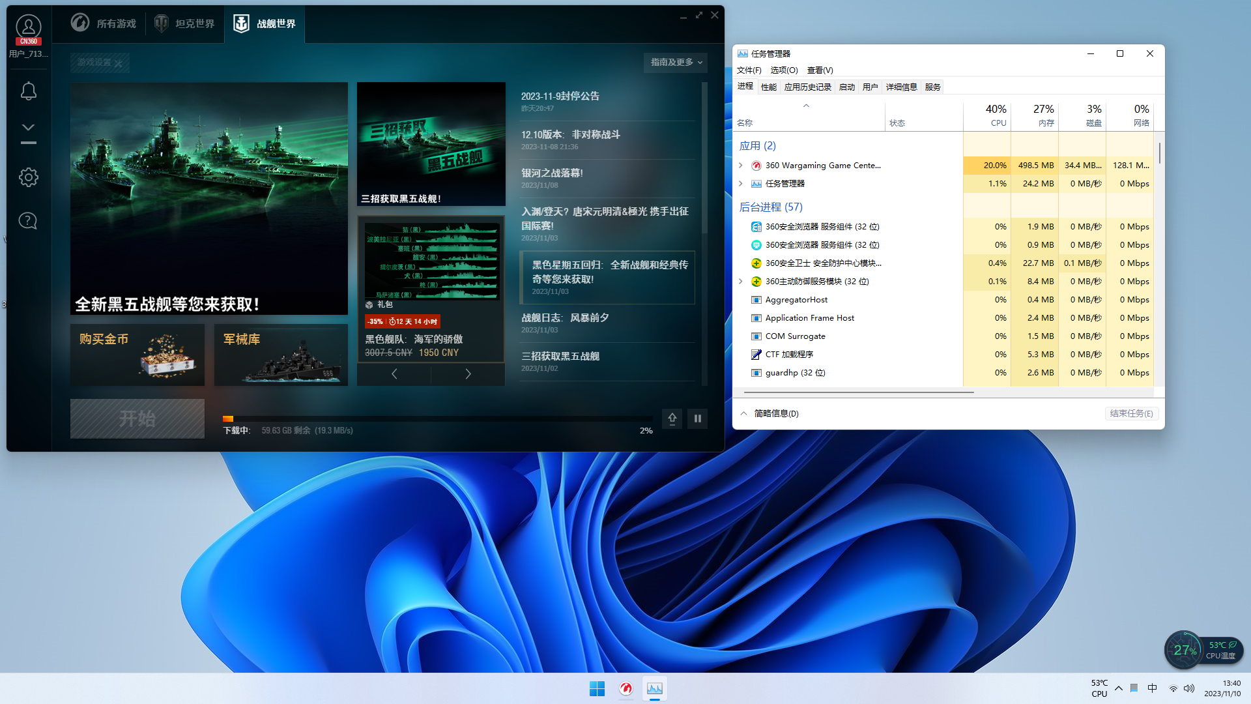Viewport: 1251px width, 704px height.
Task: Click the CTF 加载程序 process icon
Action: pos(756,355)
